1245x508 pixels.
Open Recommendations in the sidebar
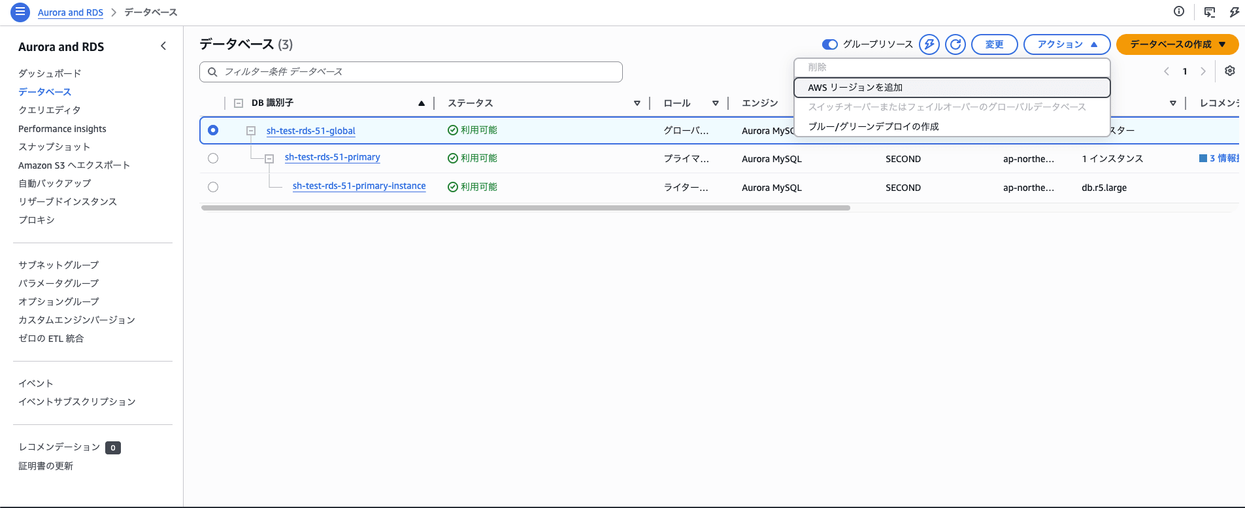[59, 447]
